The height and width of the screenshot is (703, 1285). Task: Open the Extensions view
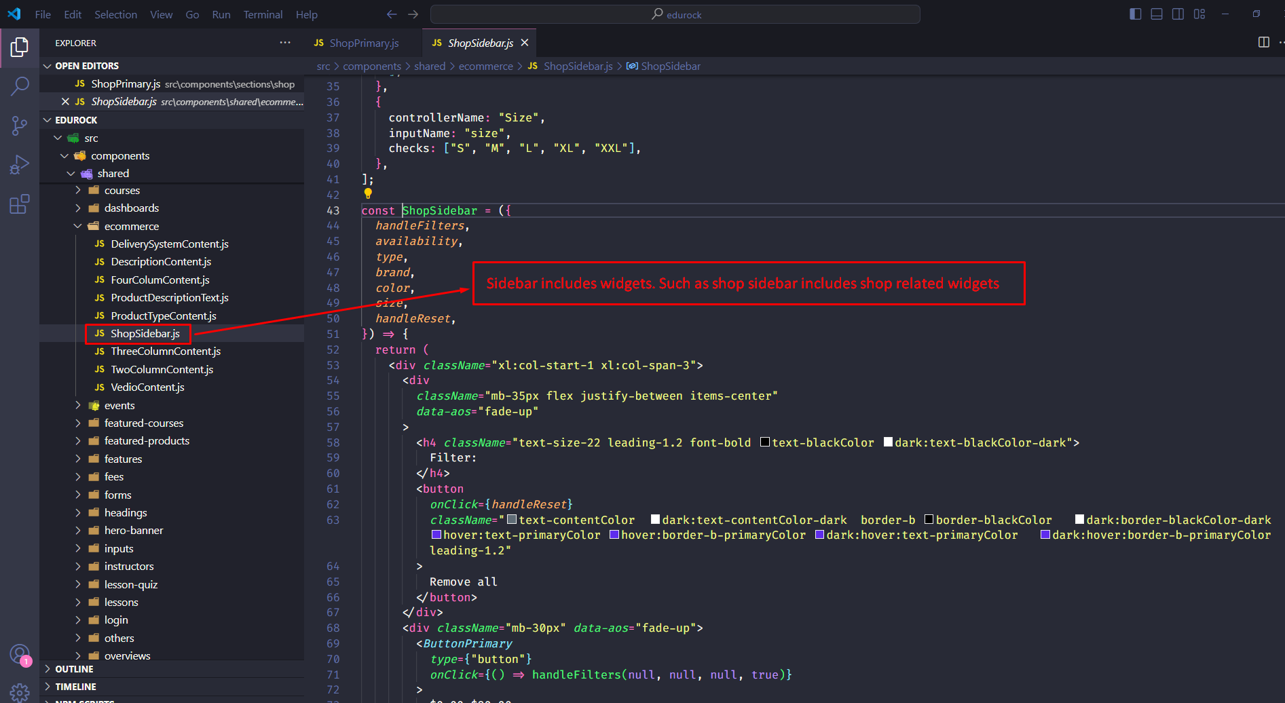click(x=20, y=204)
